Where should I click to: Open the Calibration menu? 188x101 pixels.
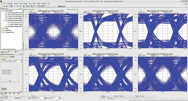pos(10,4)
